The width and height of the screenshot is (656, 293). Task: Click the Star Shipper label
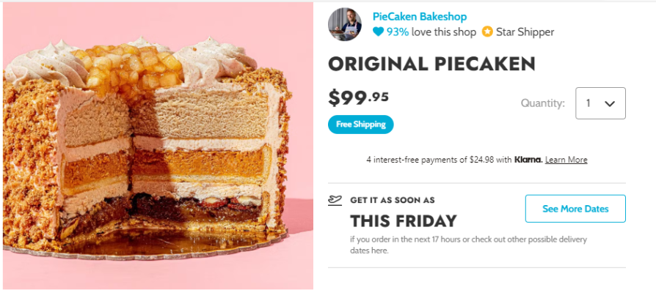[525, 31]
